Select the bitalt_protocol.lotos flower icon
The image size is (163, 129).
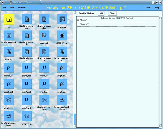point(62,100)
